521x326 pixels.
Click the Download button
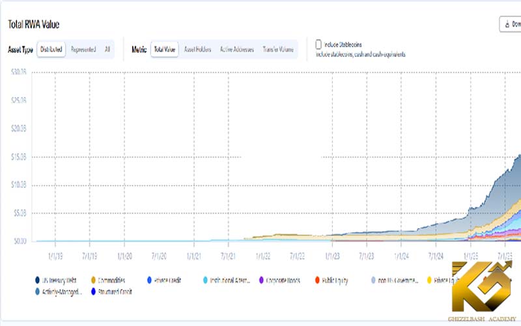pos(510,24)
